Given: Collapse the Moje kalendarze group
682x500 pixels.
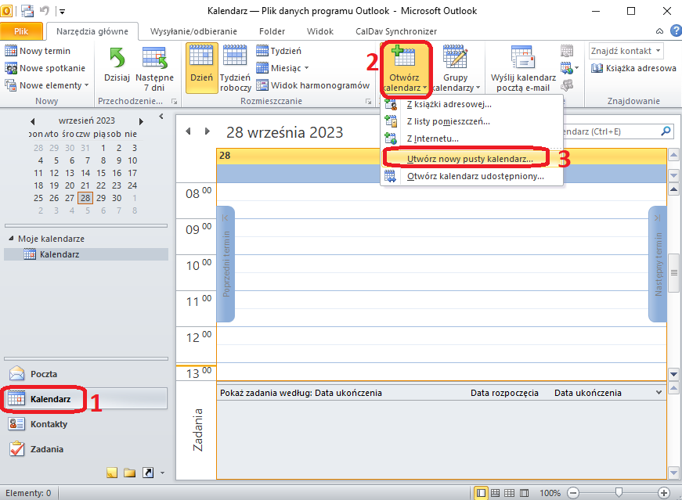Looking at the screenshot, I should (11, 239).
